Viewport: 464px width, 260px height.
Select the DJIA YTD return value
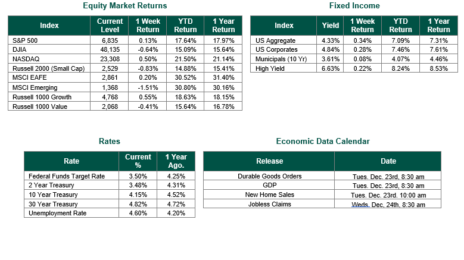[x=185, y=49]
